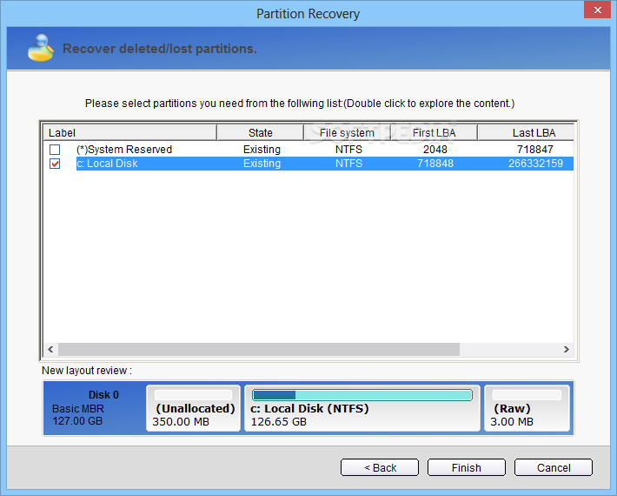Uncheck the c: Local Disk checkbox
The width and height of the screenshot is (617, 496).
[x=55, y=164]
